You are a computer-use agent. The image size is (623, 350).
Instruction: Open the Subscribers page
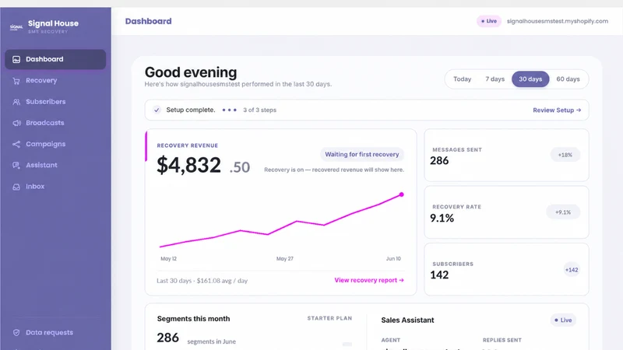point(55,102)
